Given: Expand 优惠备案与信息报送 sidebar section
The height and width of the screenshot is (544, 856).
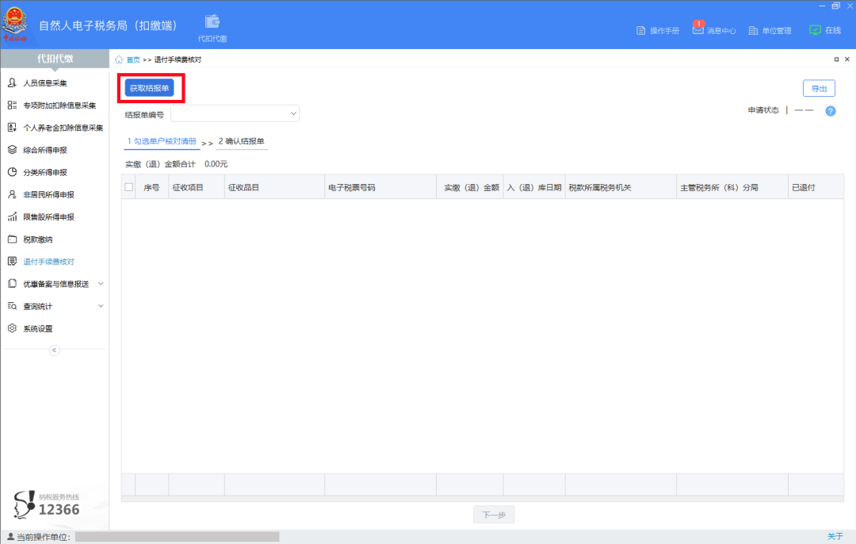Looking at the screenshot, I should (x=101, y=284).
